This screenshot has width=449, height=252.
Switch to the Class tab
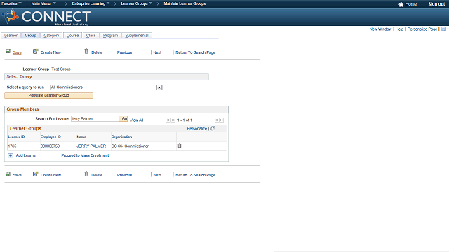[x=91, y=36]
